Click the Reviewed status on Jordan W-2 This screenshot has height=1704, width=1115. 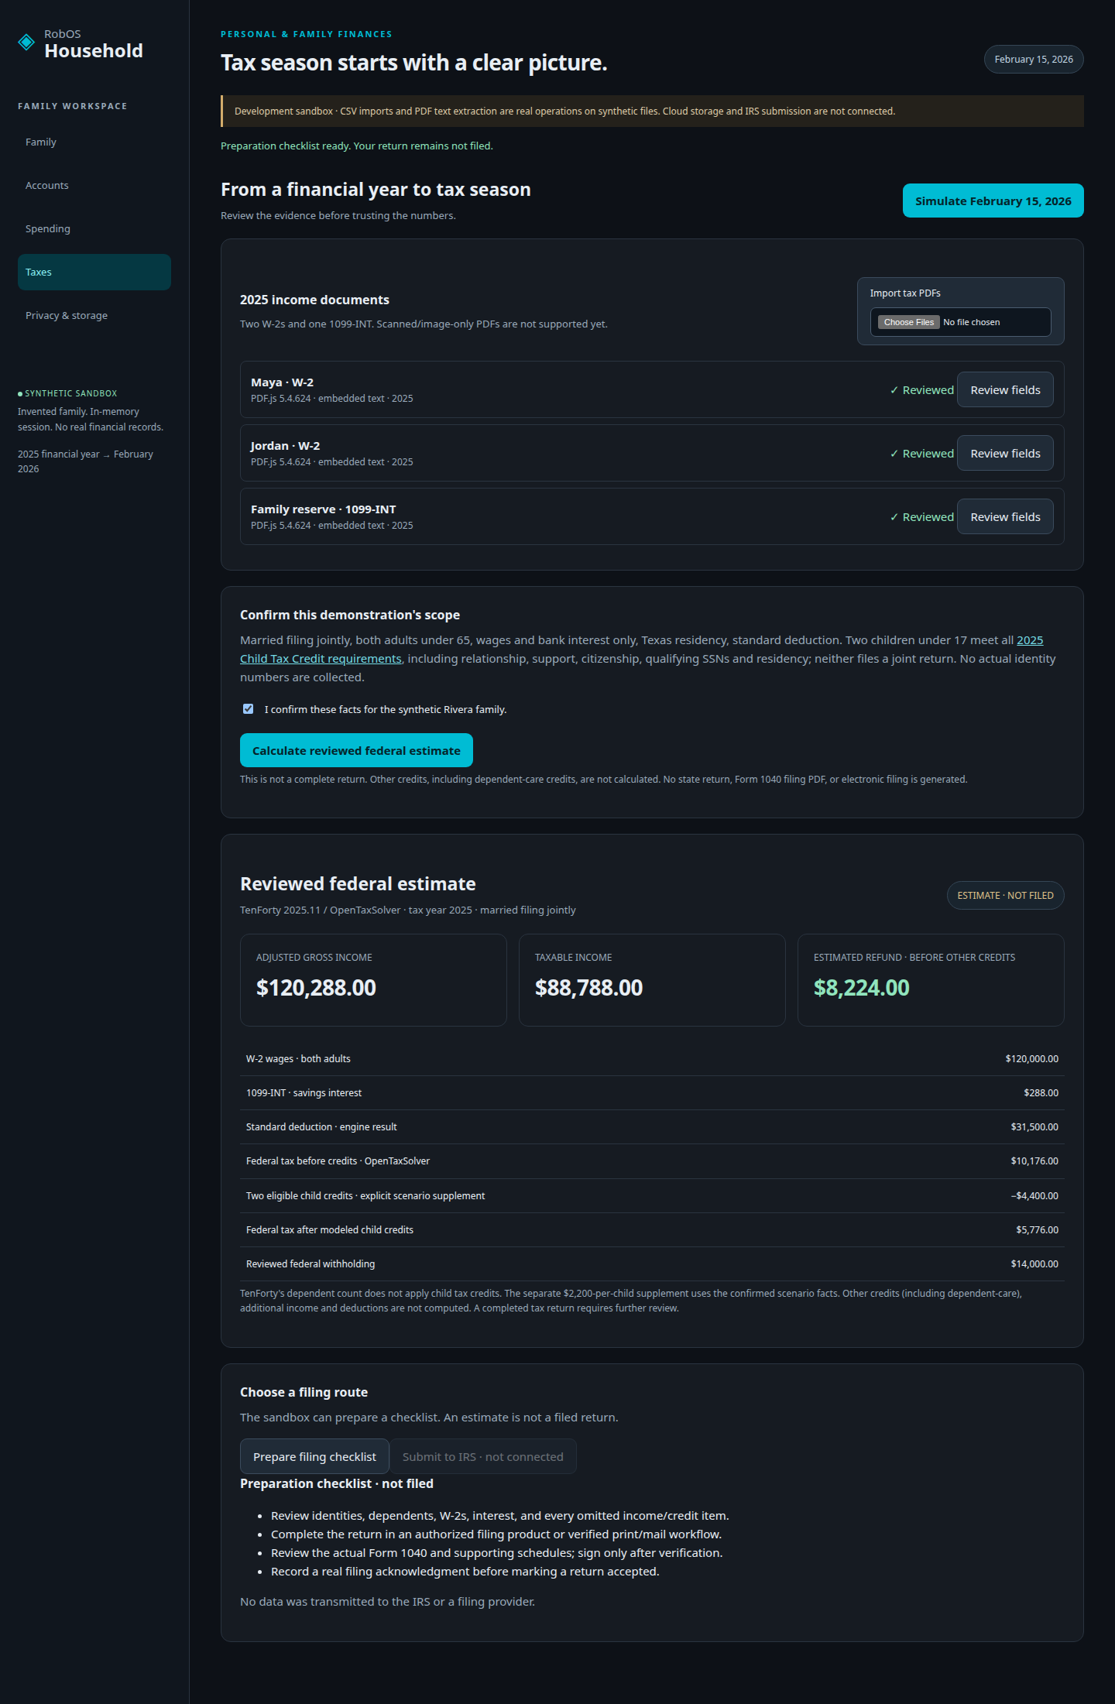tap(922, 454)
